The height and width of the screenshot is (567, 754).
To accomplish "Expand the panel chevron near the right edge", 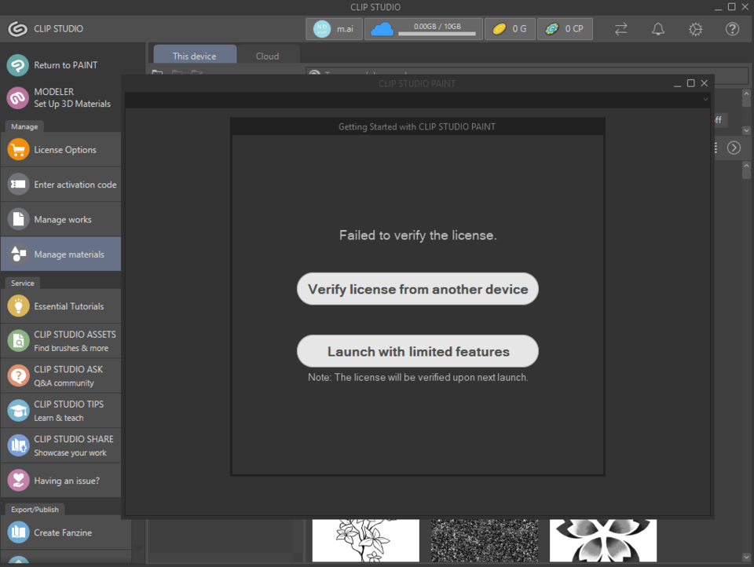I will click(x=734, y=147).
